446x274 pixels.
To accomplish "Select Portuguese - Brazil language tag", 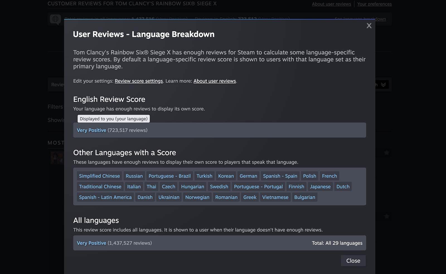I will (x=169, y=176).
